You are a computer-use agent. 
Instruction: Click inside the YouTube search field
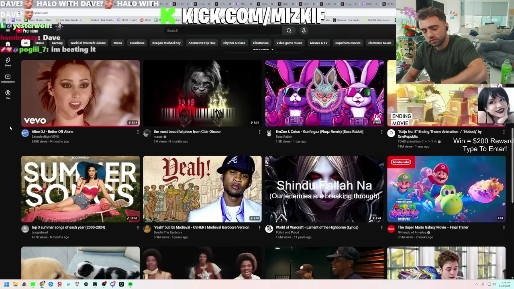click(x=223, y=31)
